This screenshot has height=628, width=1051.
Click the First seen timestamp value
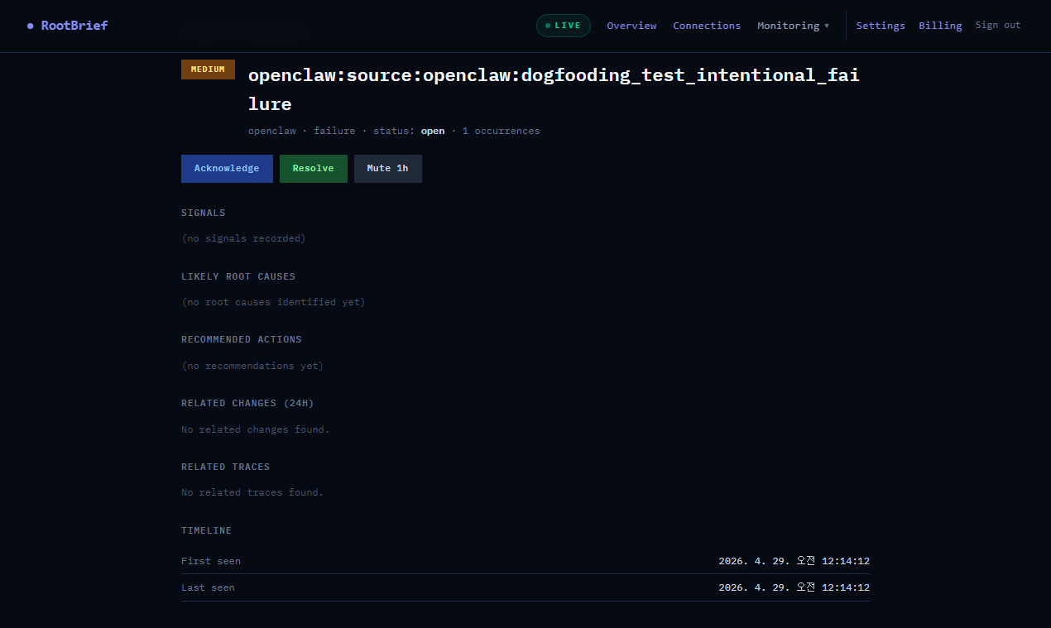pos(794,561)
